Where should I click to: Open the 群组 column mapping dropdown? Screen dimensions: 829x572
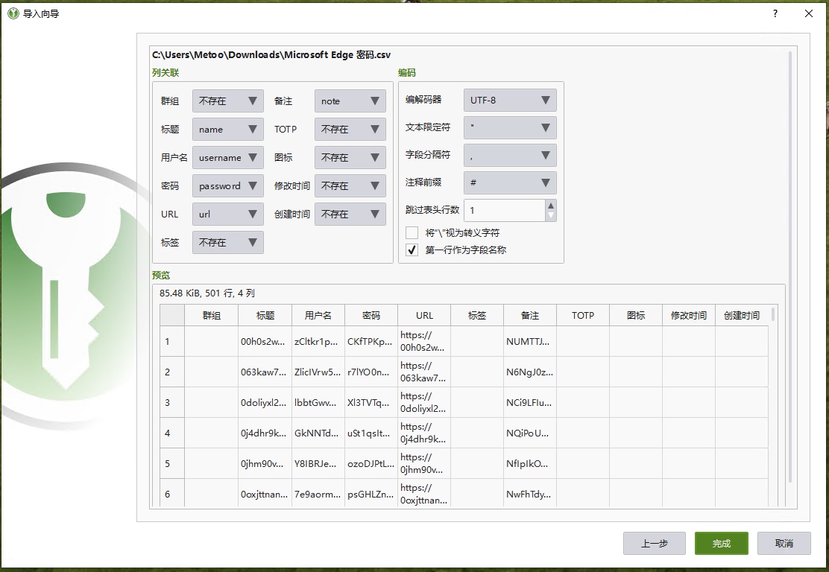[227, 101]
